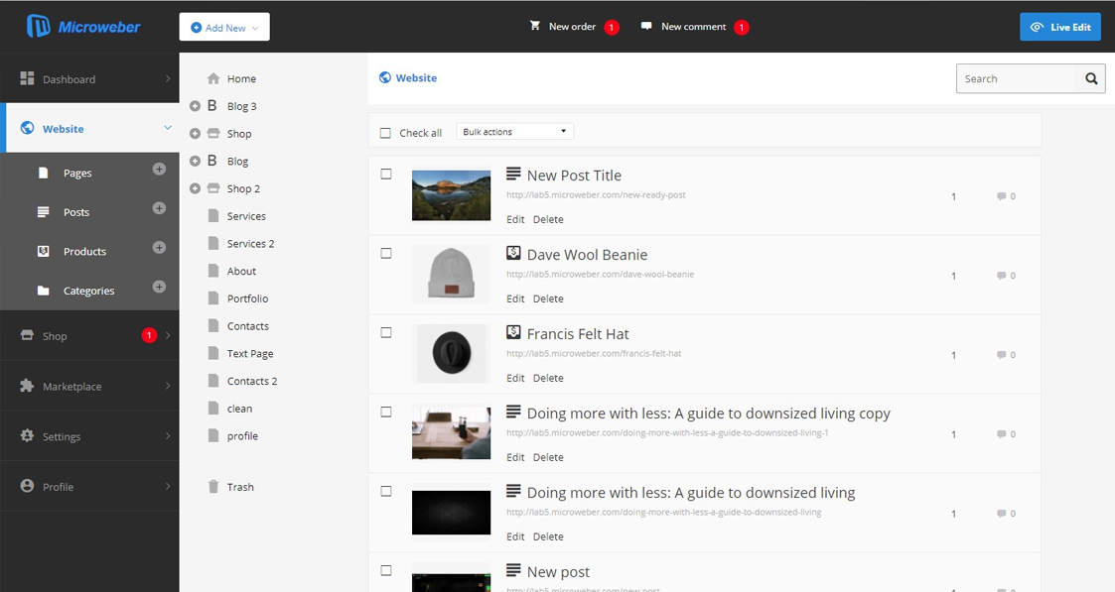
Task: Open the New Post Title mountain thumbnail
Action: 451,195
